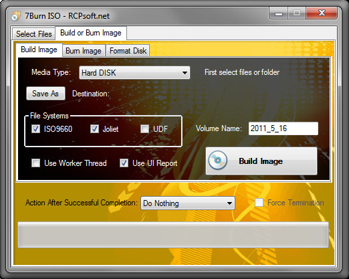Click the progress bar at the bottom

tap(173, 235)
